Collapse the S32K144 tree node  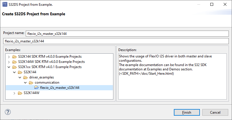point(14,72)
